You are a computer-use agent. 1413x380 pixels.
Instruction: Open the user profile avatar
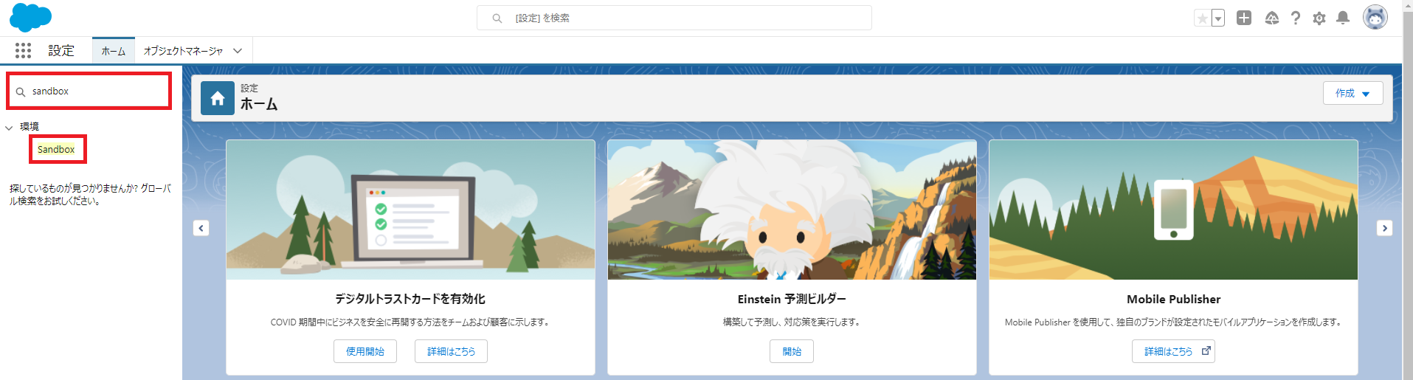click(x=1375, y=18)
